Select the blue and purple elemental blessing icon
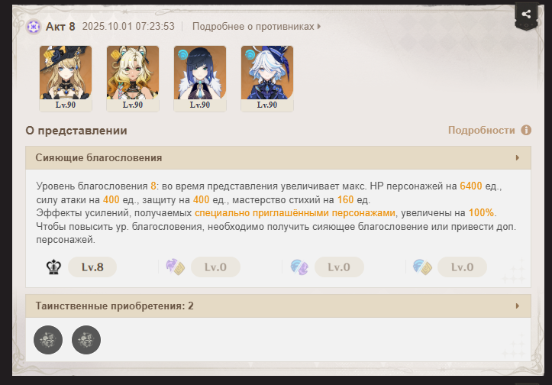The width and height of the screenshot is (552, 385). coord(299,267)
